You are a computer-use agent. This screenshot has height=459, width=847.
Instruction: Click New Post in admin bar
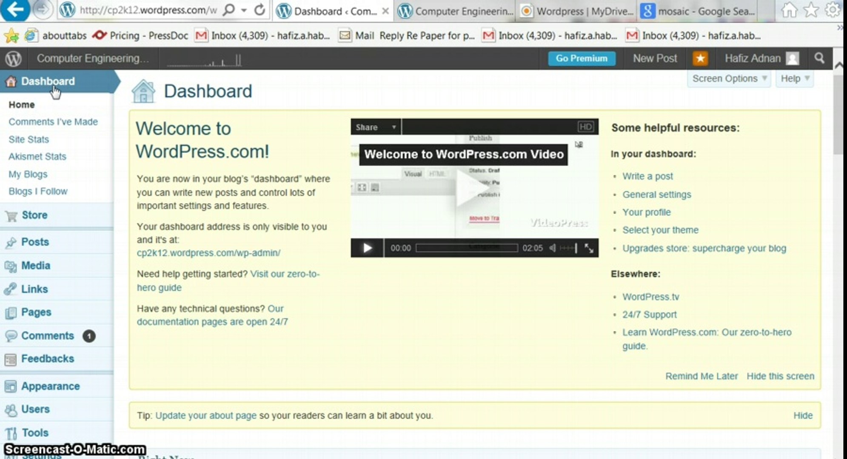[x=655, y=58]
